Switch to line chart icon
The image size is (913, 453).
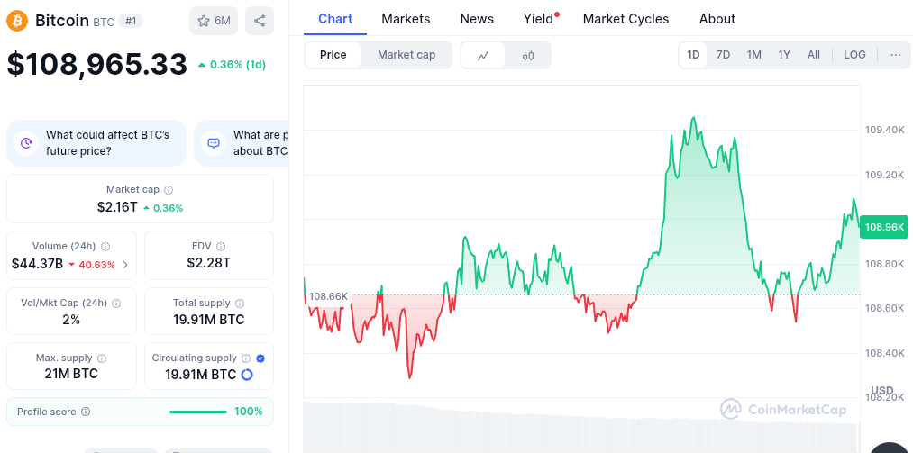tap(483, 55)
